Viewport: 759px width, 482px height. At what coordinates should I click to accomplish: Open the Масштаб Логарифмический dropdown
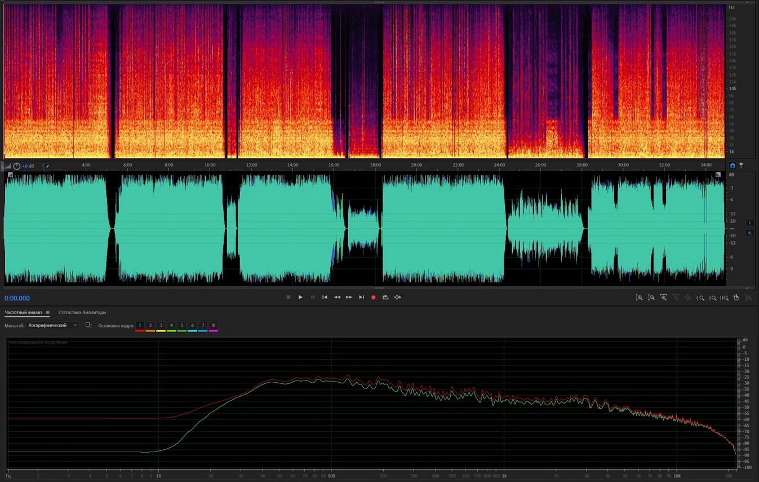click(53, 325)
